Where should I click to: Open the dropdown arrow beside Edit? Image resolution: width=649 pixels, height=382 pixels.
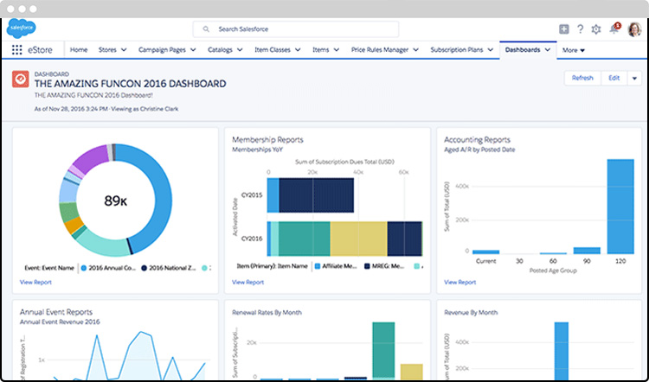(634, 78)
